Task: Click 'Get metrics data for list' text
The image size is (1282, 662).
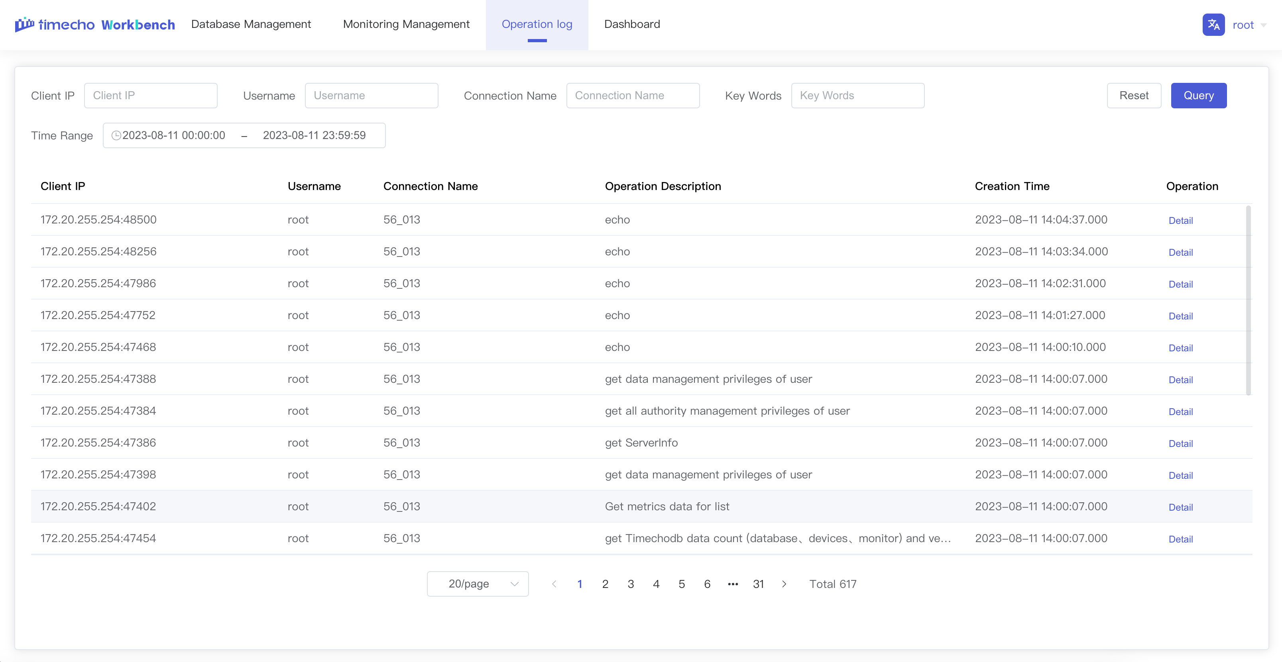Action: click(x=667, y=506)
